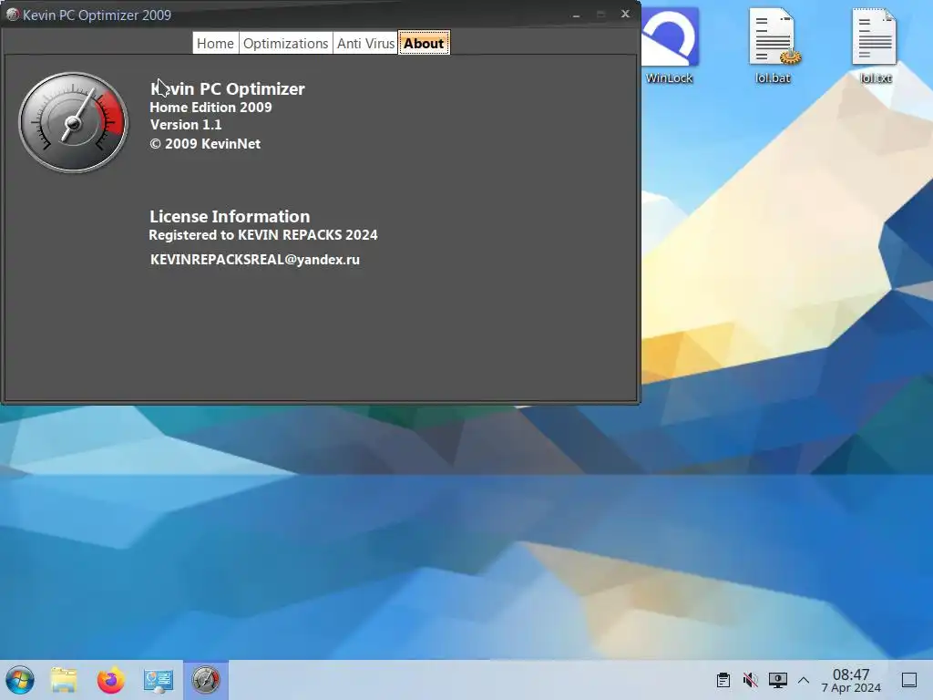The height and width of the screenshot is (700, 933).
Task: Launch the file manager from taskbar
Action: (64, 680)
